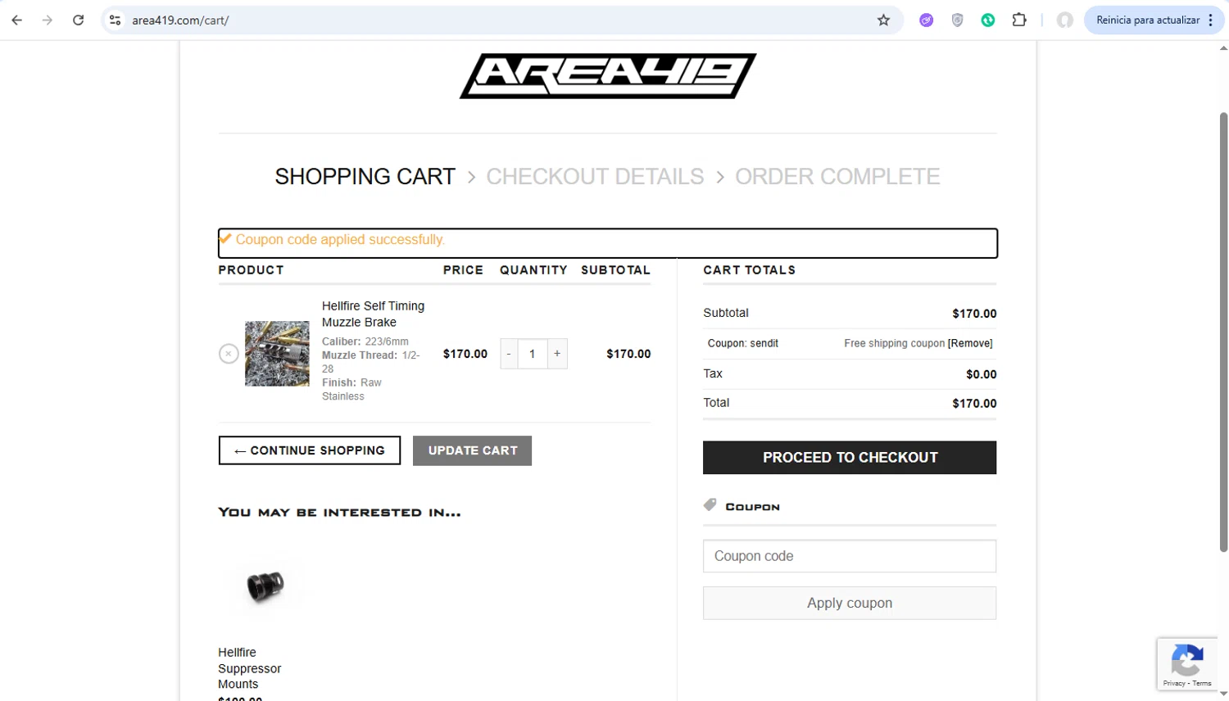Click the AREA419 logo
1229x701 pixels.
(608, 76)
